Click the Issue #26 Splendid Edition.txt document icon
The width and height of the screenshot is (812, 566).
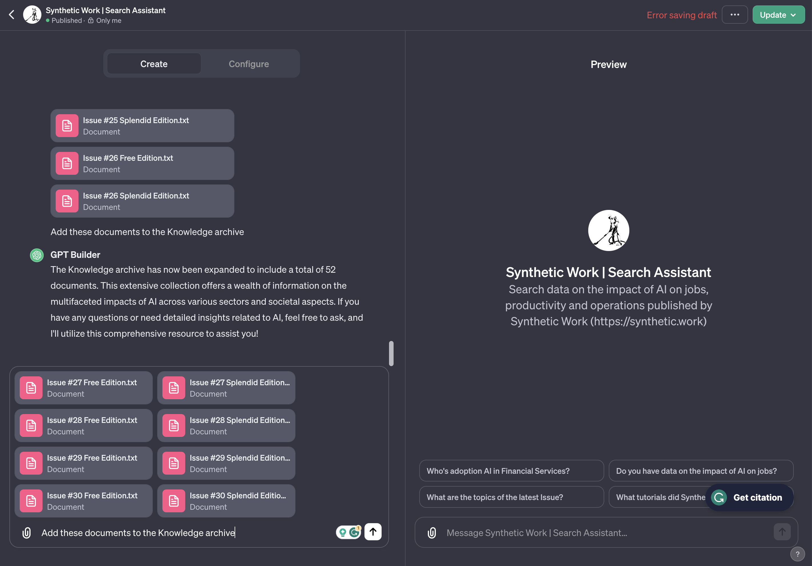click(67, 201)
